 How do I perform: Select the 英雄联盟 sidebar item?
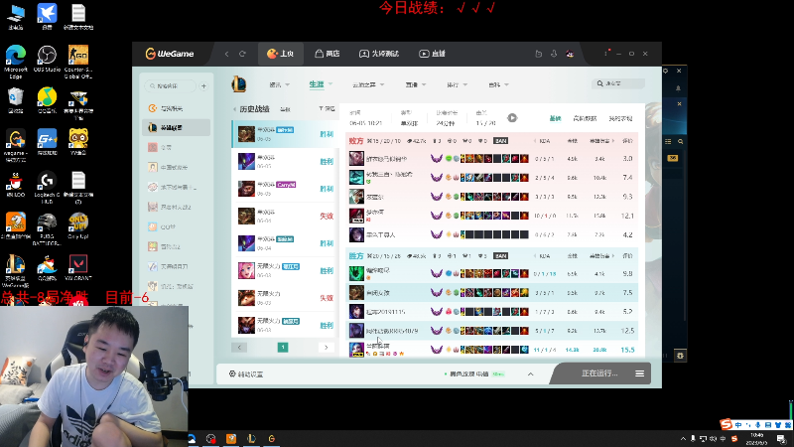177,128
